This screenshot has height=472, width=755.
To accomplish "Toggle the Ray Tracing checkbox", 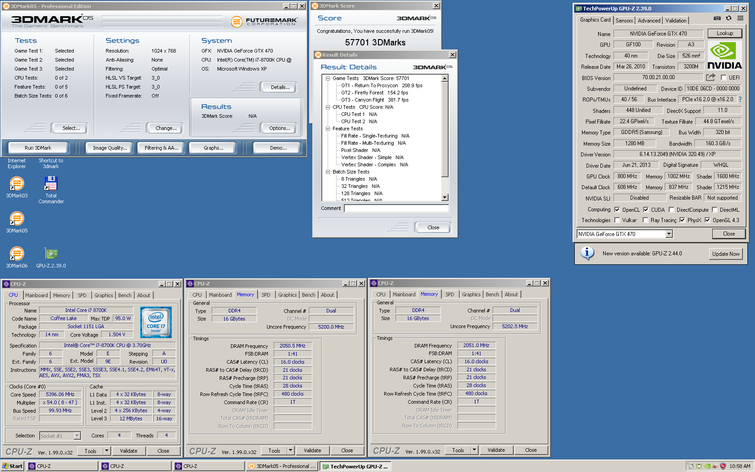I will [x=645, y=220].
